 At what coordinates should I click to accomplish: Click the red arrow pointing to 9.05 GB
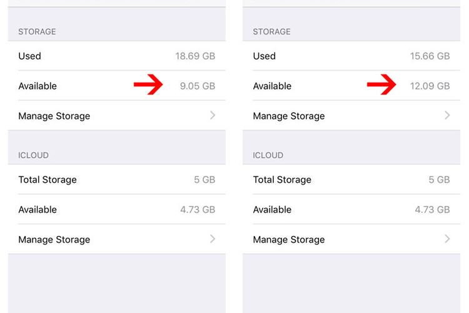tap(148, 85)
